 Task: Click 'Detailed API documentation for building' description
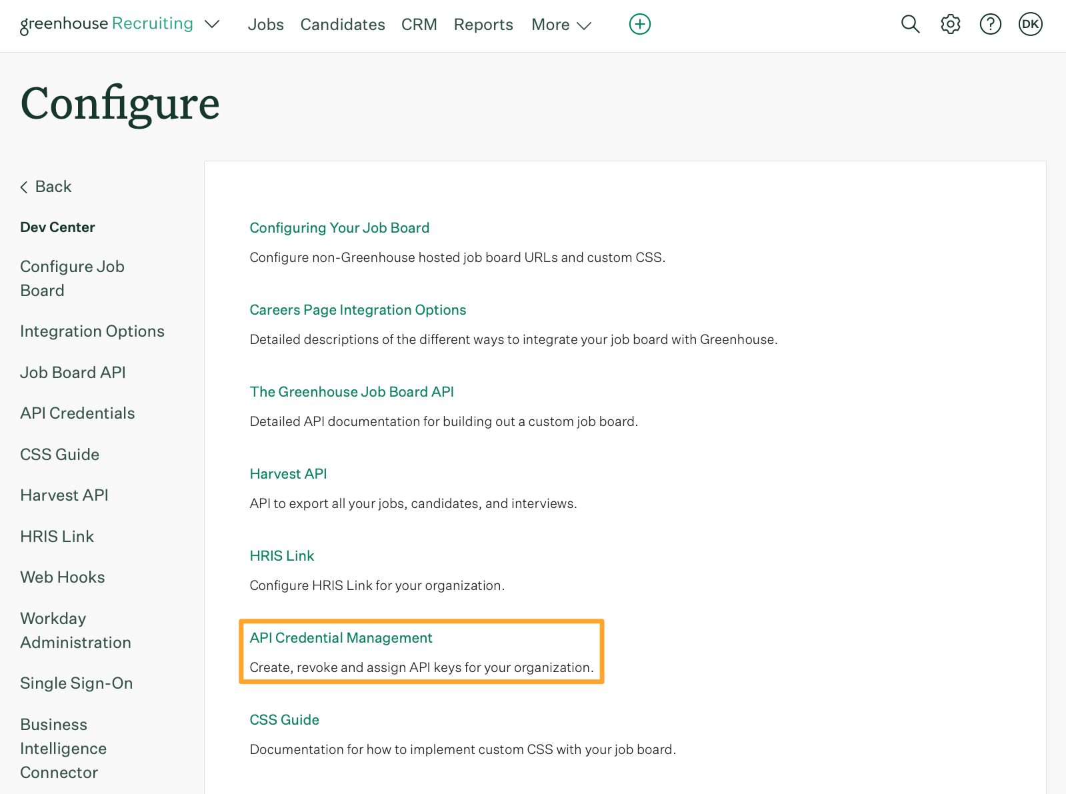tap(443, 421)
